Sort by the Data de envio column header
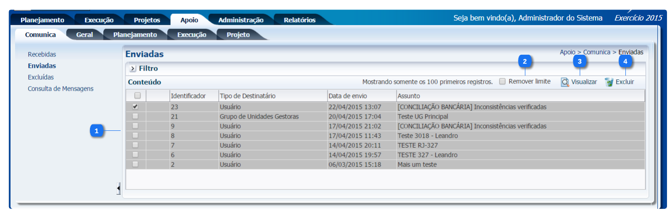Viewport: 672px width, 212px height. tap(347, 96)
